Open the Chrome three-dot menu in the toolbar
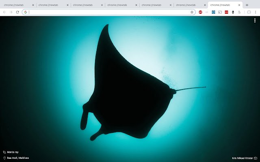Screen dimensions: 260x162 tap(256, 12)
